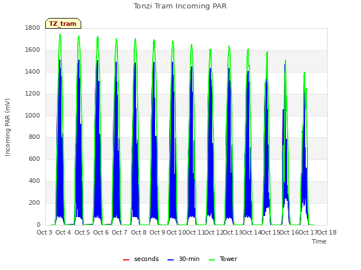Image resolution: width=361 pixels, height=270 pixels.
Task: Click the green Tower legend swatch
Action: pos(212,260)
